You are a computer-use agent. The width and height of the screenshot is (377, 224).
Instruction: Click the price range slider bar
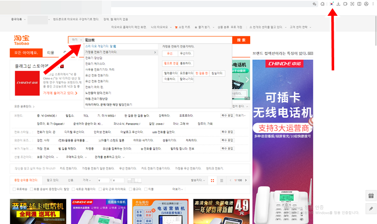click(134, 180)
